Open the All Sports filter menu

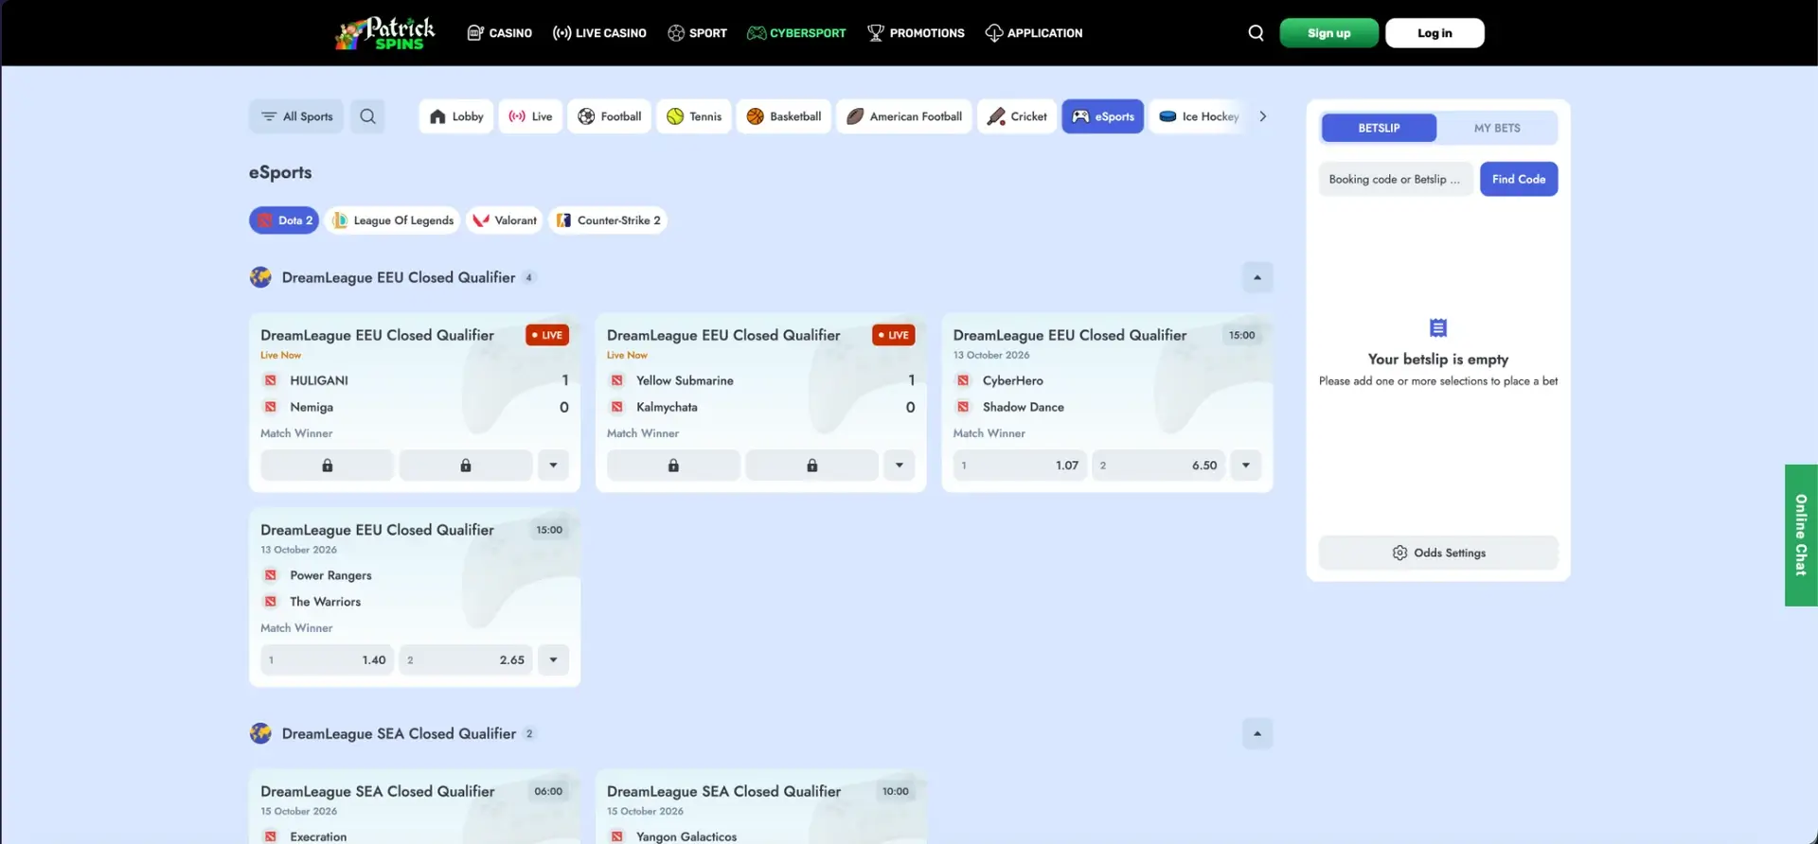(x=296, y=116)
